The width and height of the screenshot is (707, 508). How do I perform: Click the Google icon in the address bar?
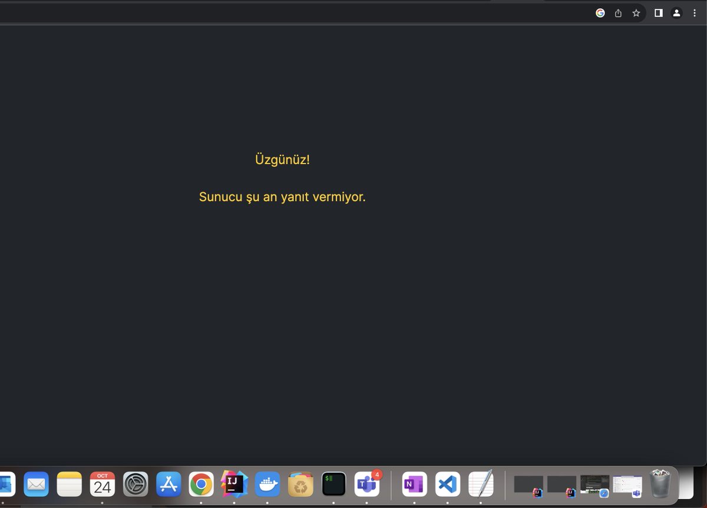click(x=600, y=13)
